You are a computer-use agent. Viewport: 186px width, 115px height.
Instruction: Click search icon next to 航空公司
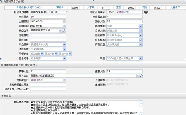tap(64, 30)
